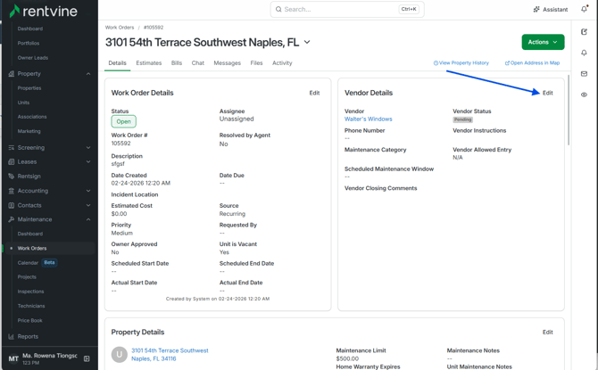Click Open Address in Map link
The width and height of the screenshot is (598, 370).
point(533,63)
